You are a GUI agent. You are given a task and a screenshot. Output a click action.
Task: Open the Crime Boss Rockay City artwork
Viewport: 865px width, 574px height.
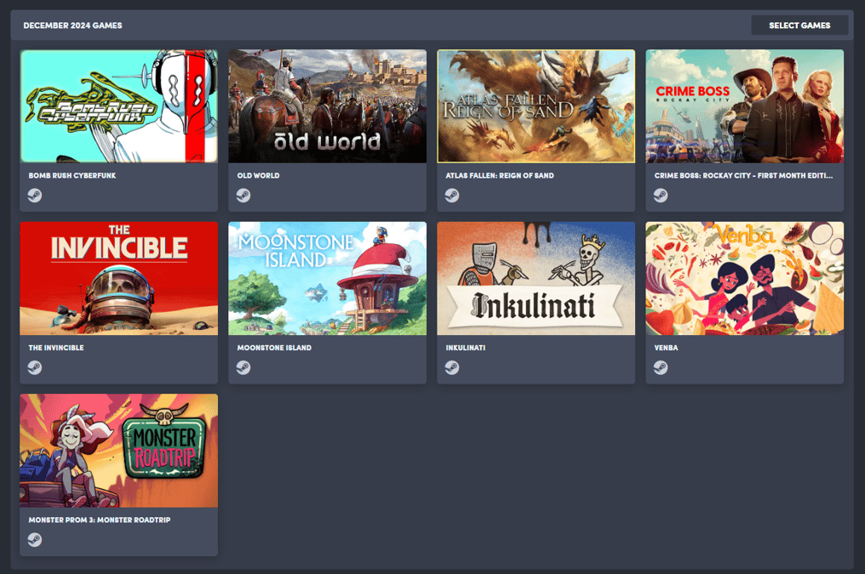[x=744, y=106]
